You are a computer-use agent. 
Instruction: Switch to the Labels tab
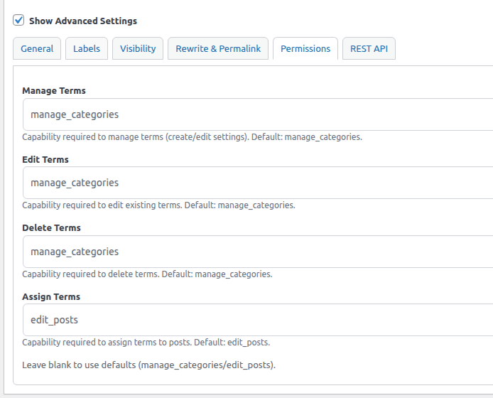point(87,48)
